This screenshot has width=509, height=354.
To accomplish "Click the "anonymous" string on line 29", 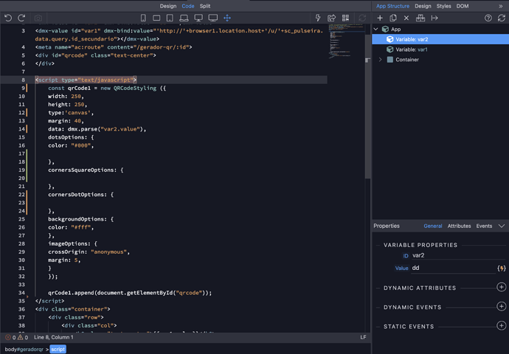I will pos(108,252).
